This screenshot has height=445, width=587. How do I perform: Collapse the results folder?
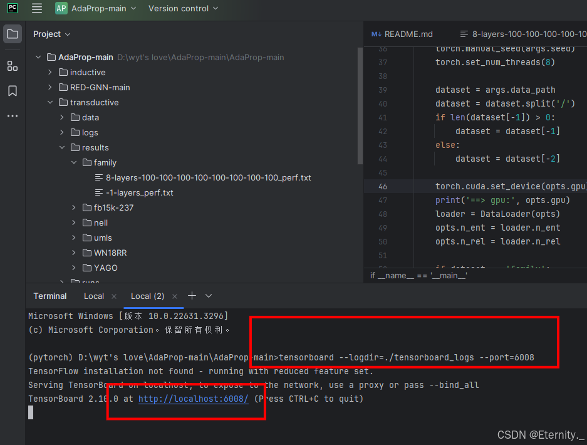(62, 147)
